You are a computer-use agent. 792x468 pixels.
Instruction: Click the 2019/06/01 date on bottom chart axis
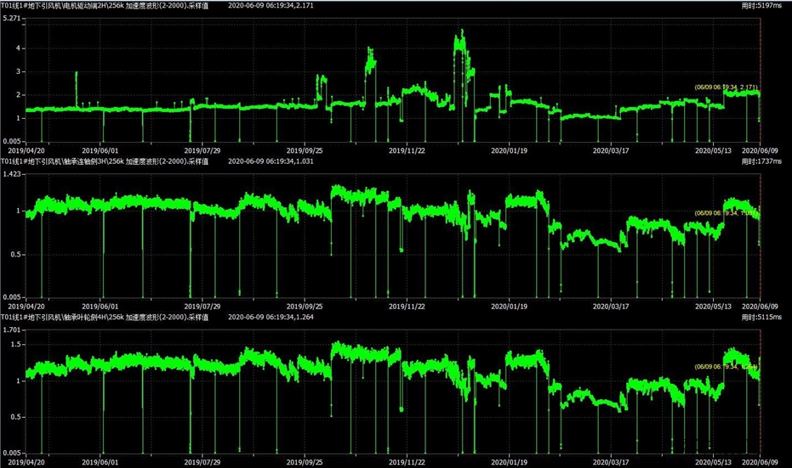pos(101,460)
